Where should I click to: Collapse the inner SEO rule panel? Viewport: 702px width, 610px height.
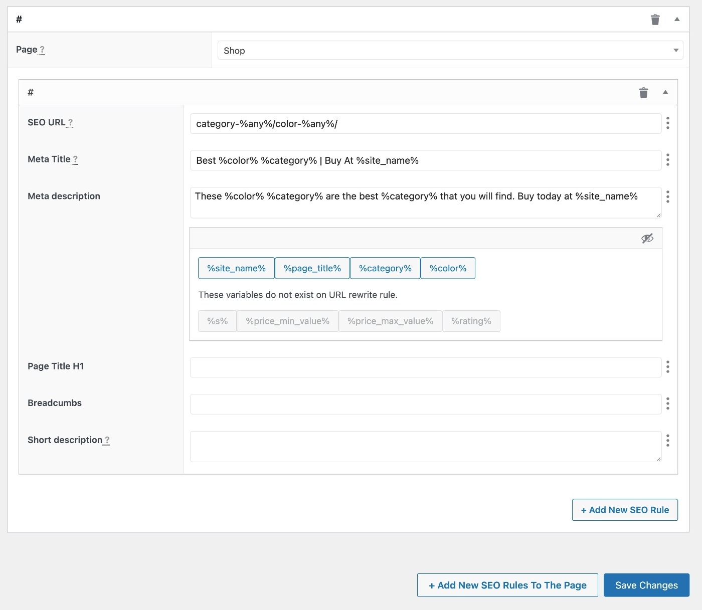tap(665, 92)
